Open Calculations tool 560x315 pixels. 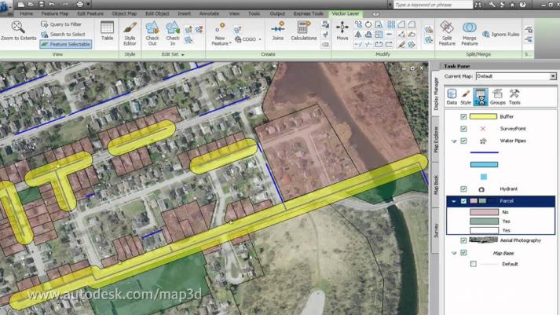(x=304, y=31)
